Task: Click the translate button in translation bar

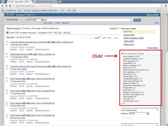Action: (62, 10)
